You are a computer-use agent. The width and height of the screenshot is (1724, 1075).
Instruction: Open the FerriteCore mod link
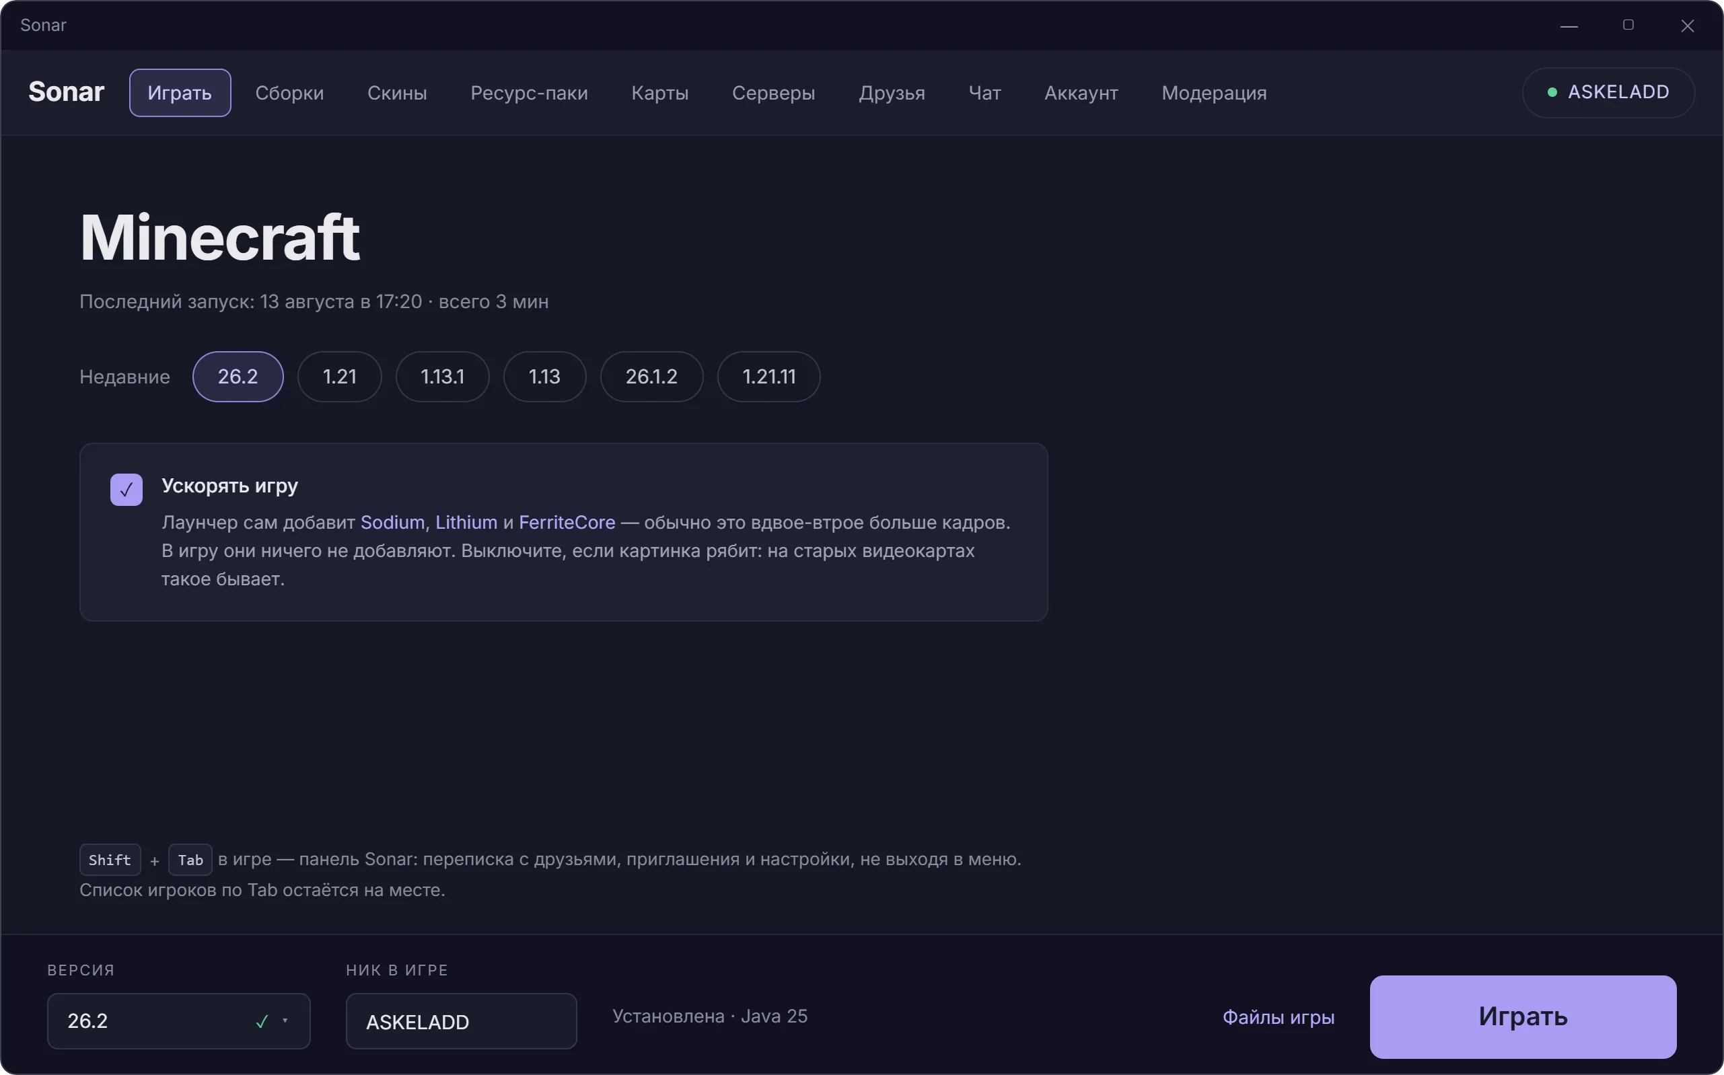click(567, 522)
